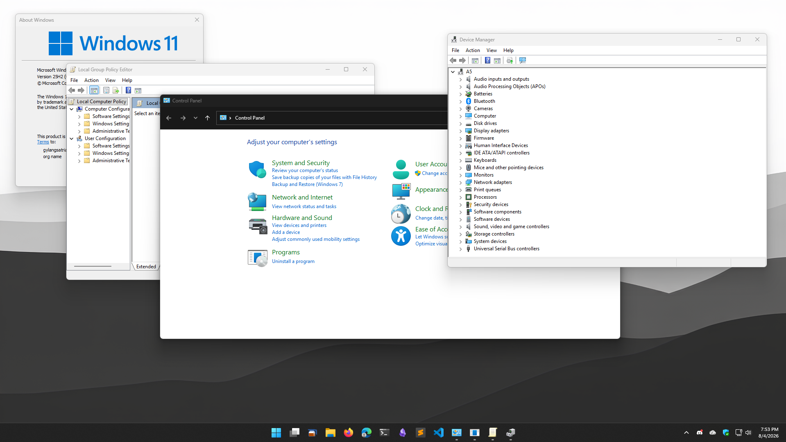Open View menu in Local Group Policy Editor

click(110, 80)
